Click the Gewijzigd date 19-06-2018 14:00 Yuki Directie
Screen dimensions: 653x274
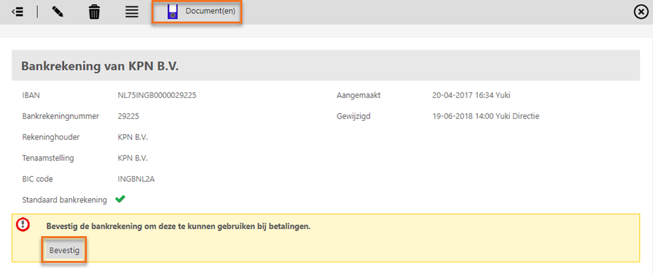pyautogui.click(x=486, y=116)
